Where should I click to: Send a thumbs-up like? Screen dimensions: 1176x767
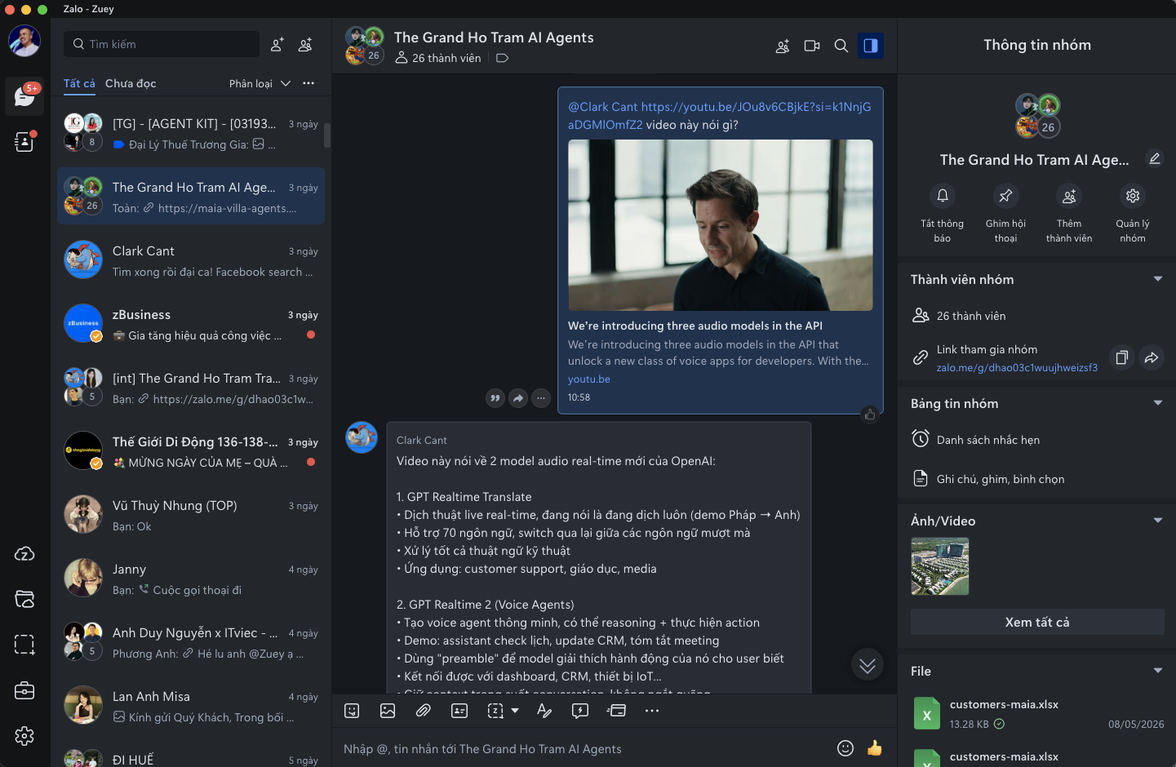click(x=875, y=748)
